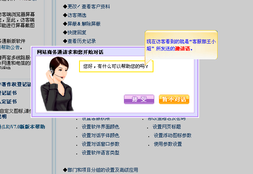Image resolution: width=253 pixels, height=174 pixels.
Task: Click the 帮助公告 link in sidebar
Action: 10,48
